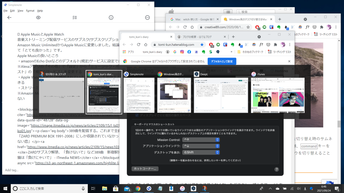Image resolution: width=344 pixels, height=193 pixels.
Task: Open Task View on taskbar
Action: [93, 188]
